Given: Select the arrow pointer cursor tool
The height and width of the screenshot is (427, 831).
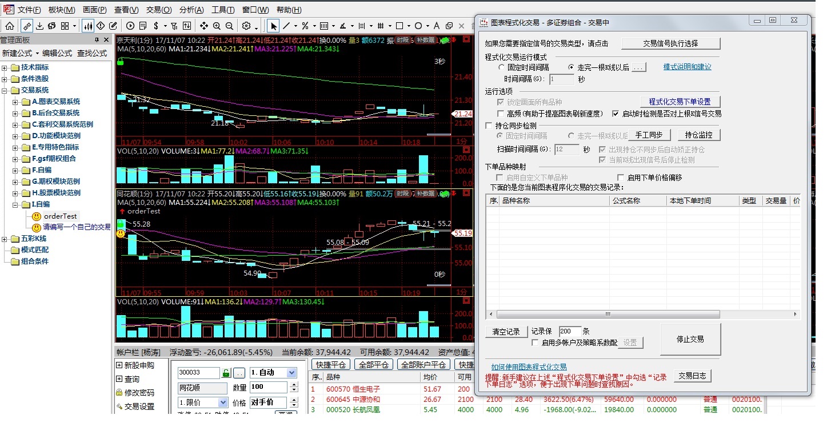Looking at the screenshot, I should [273, 26].
